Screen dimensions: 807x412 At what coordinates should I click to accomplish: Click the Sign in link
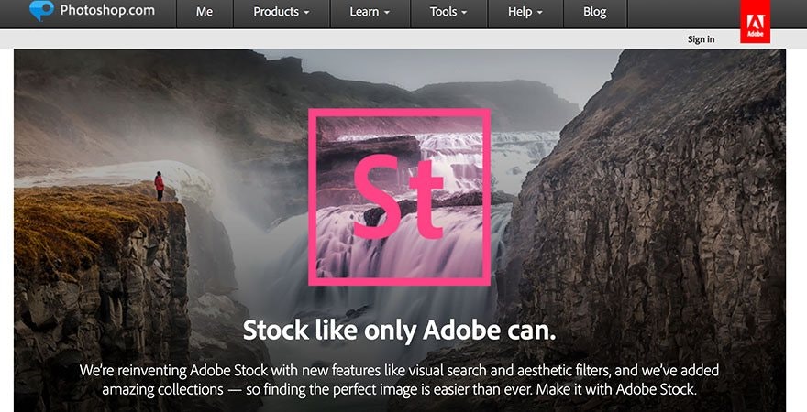(701, 39)
